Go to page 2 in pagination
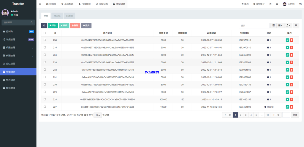 pyautogui.click(x=241, y=115)
